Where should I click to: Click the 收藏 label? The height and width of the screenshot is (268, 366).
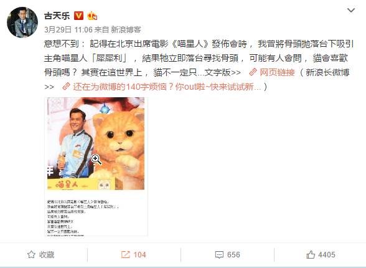(x=47, y=255)
